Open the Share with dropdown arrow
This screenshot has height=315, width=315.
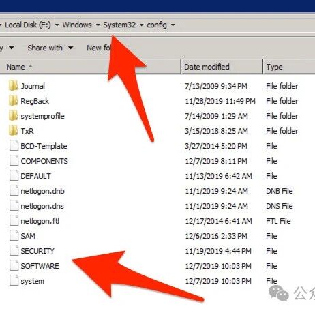[x=71, y=48]
